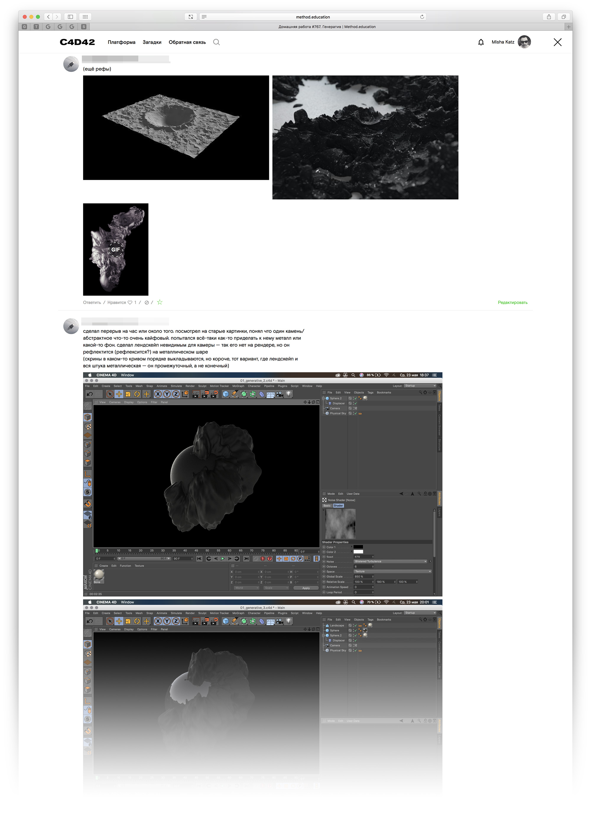Toggle the Displacer green enable checkmark in 01_generative_2.c4d
This screenshot has width=591, height=819.
(355, 403)
